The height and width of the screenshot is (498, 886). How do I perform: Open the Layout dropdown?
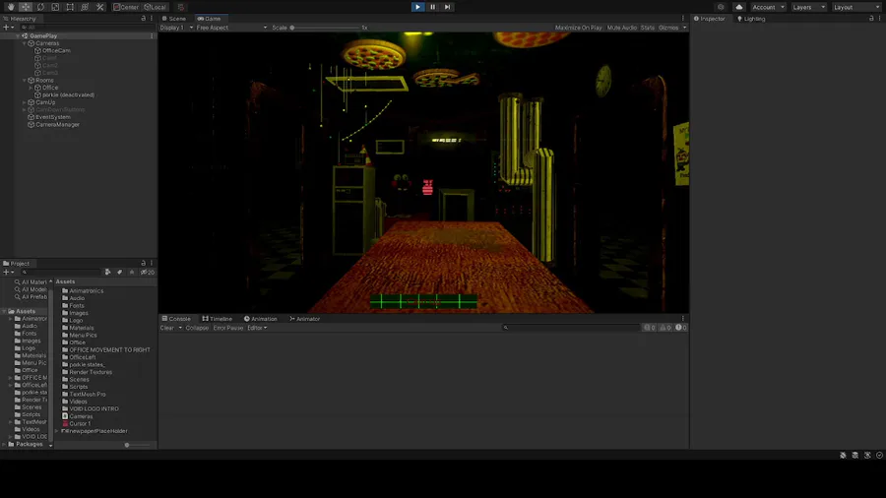[855, 7]
